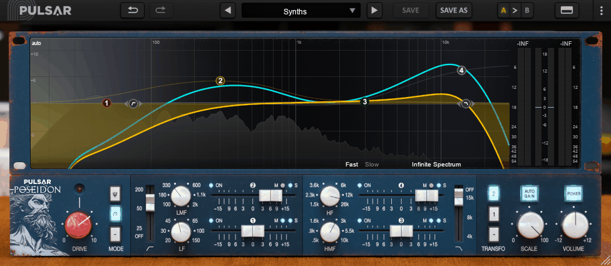Click the low-pass filter node on graph

466,104
